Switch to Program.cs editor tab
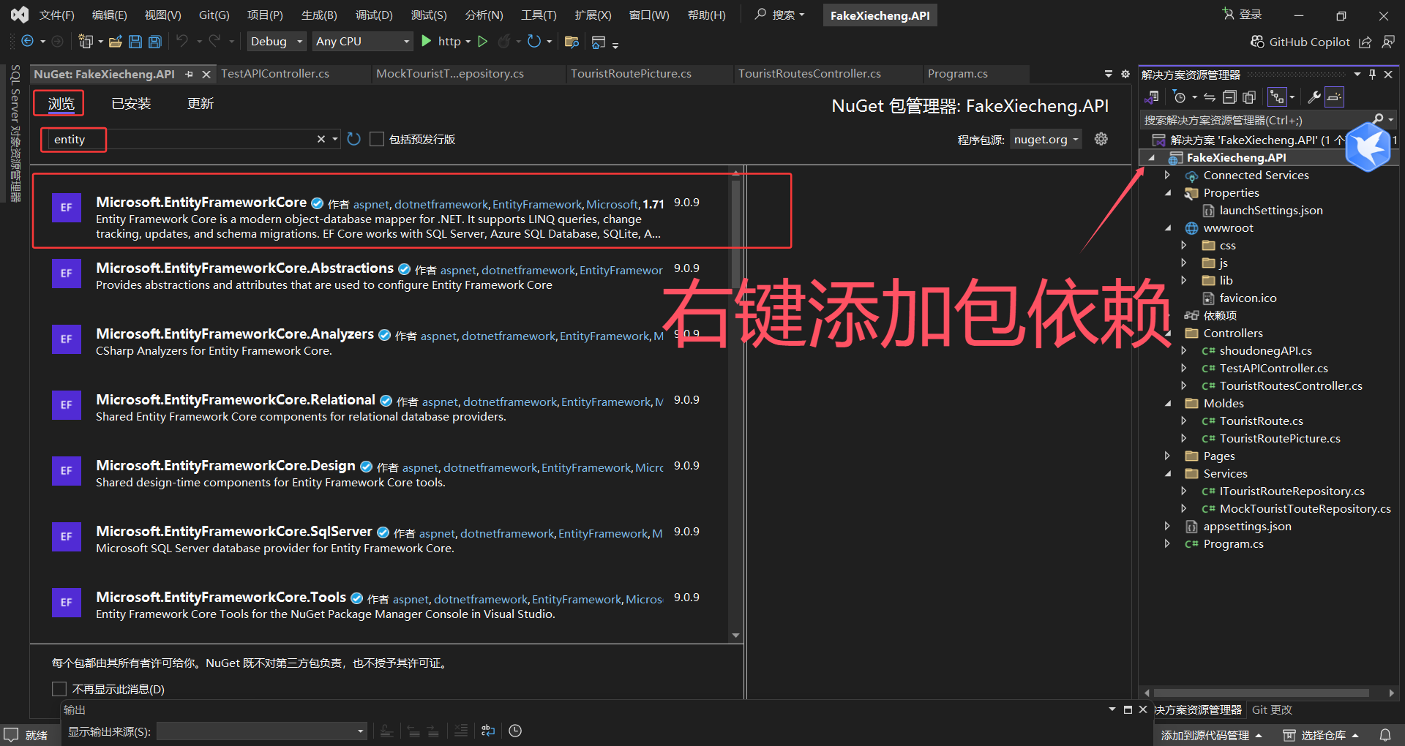This screenshot has height=746, width=1405. (x=957, y=74)
